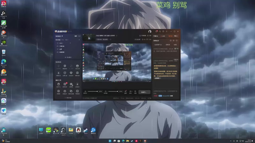Open the calendar-check icon in 基础工具
The height and width of the screenshot is (143, 255).
click(59, 85)
